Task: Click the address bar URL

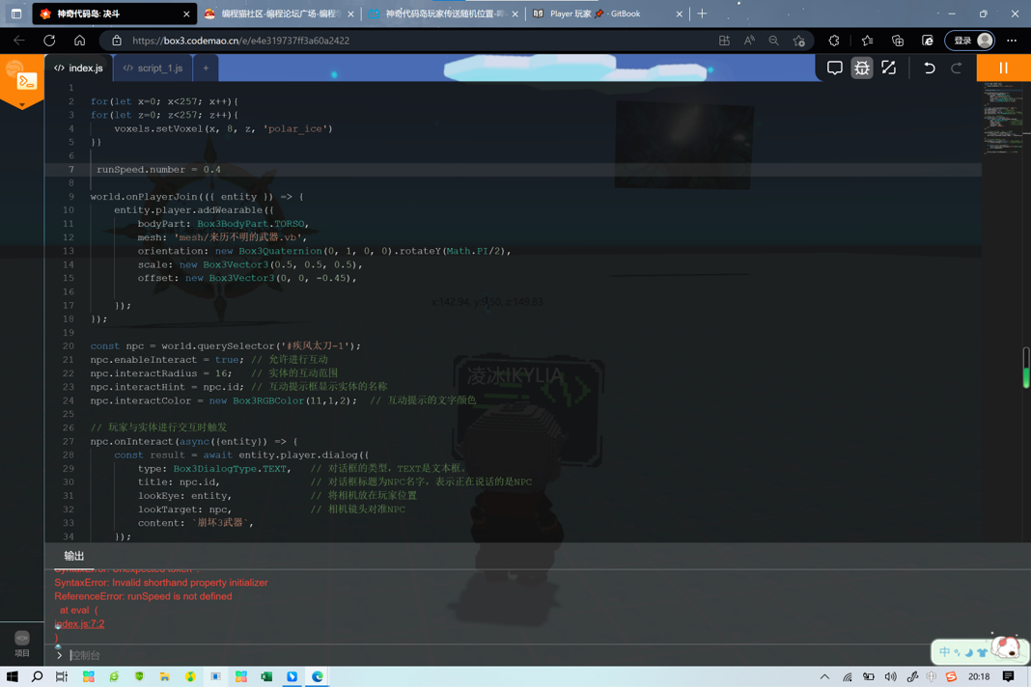Action: pyautogui.click(x=240, y=41)
